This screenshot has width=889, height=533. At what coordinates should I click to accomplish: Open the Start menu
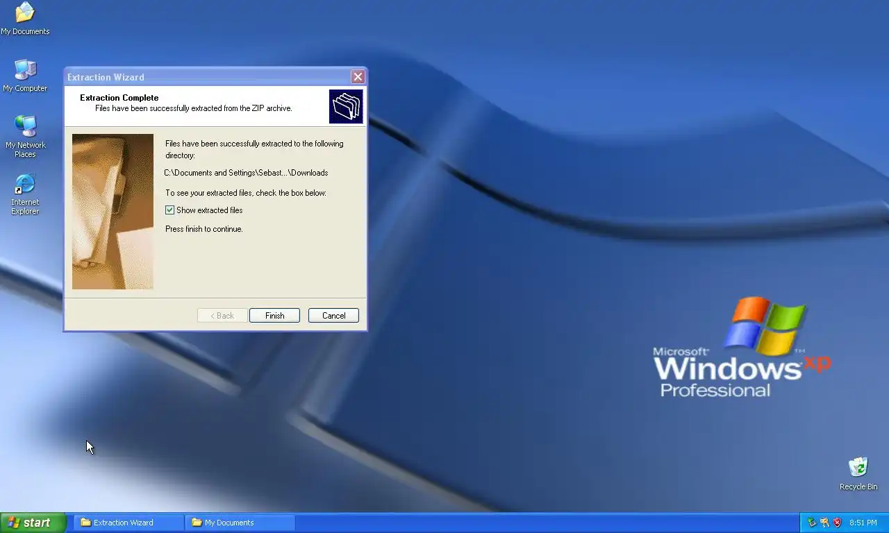(x=33, y=523)
